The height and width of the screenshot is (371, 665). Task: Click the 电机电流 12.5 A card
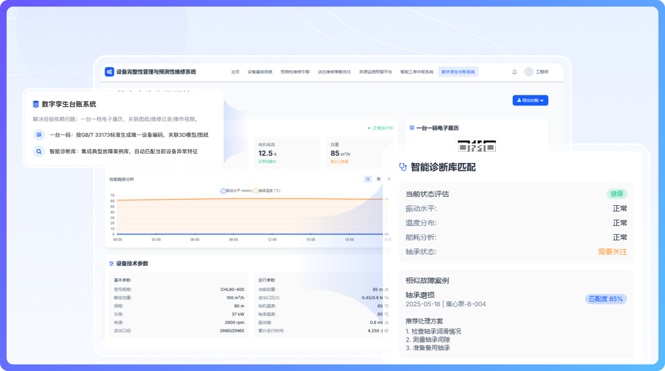pos(288,153)
